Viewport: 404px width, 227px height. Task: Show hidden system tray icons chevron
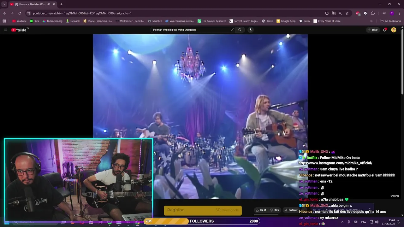[x=342, y=222]
